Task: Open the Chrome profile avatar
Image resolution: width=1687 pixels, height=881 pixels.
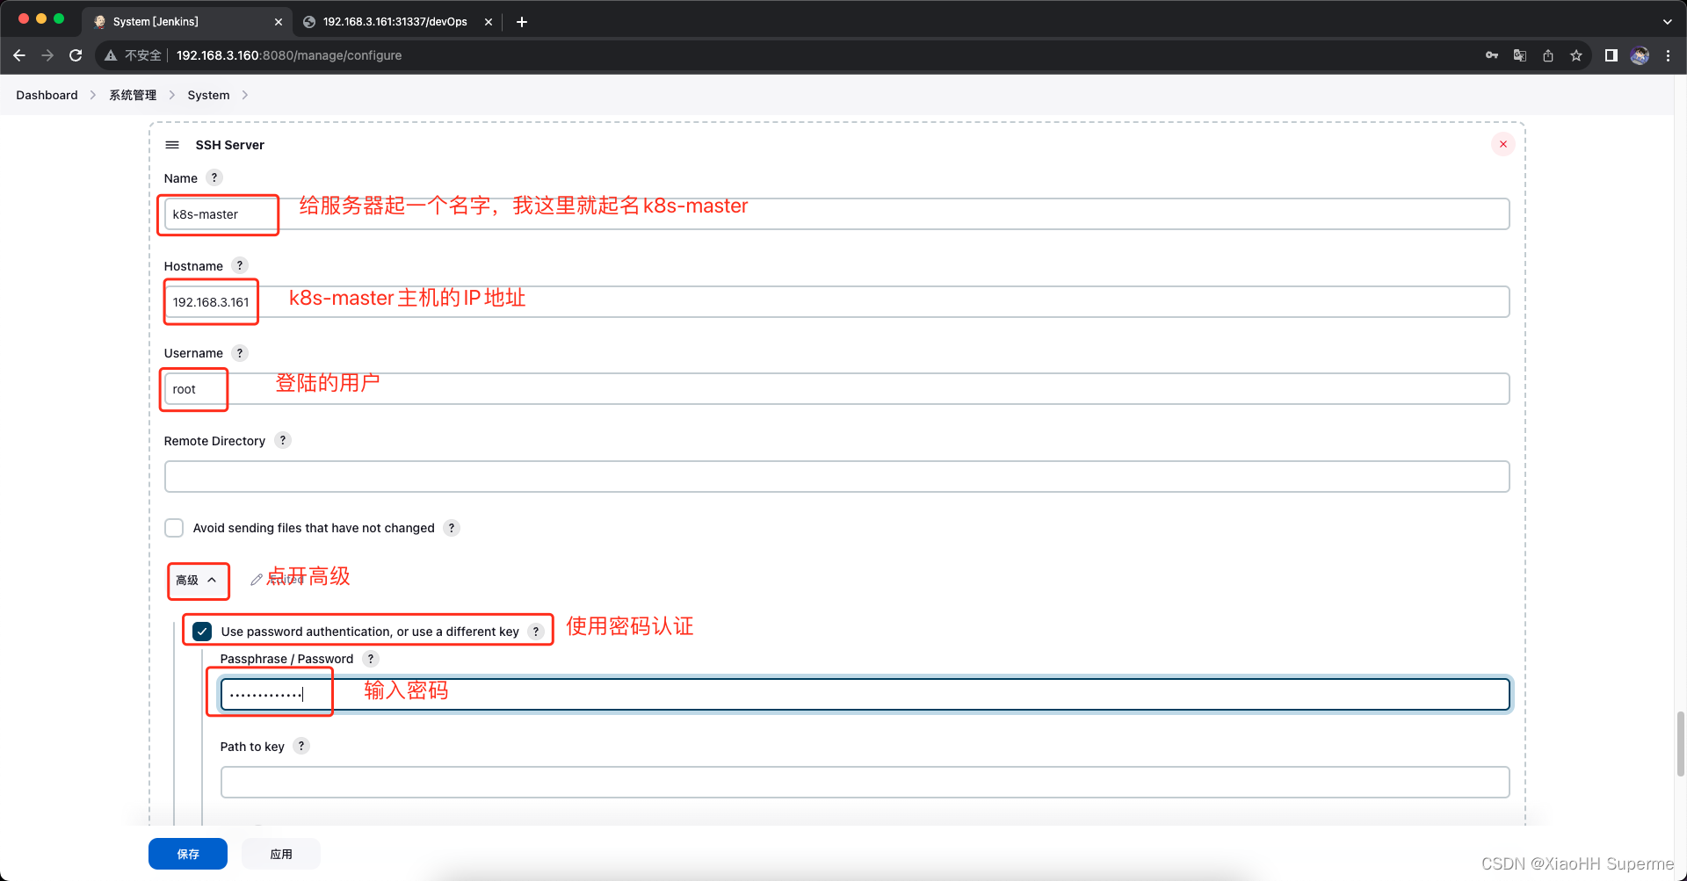Action: pyautogui.click(x=1640, y=55)
